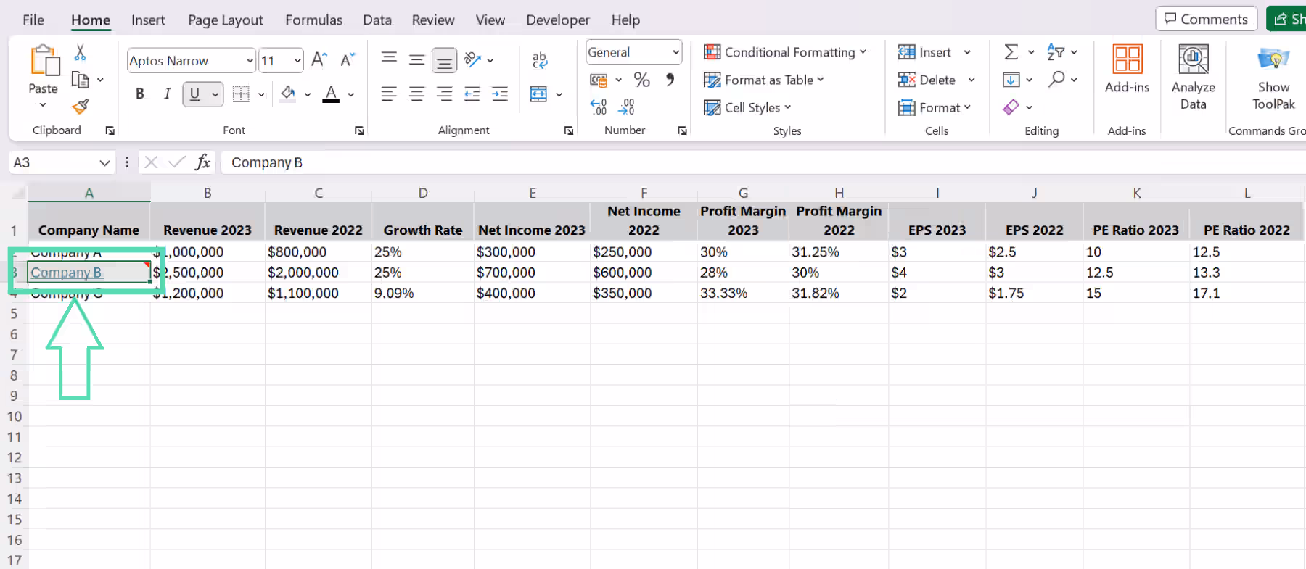Select Middle Align icon
This screenshot has height=569, width=1306.
pyautogui.click(x=416, y=59)
